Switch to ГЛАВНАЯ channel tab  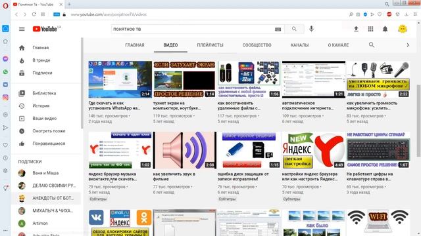click(x=135, y=45)
